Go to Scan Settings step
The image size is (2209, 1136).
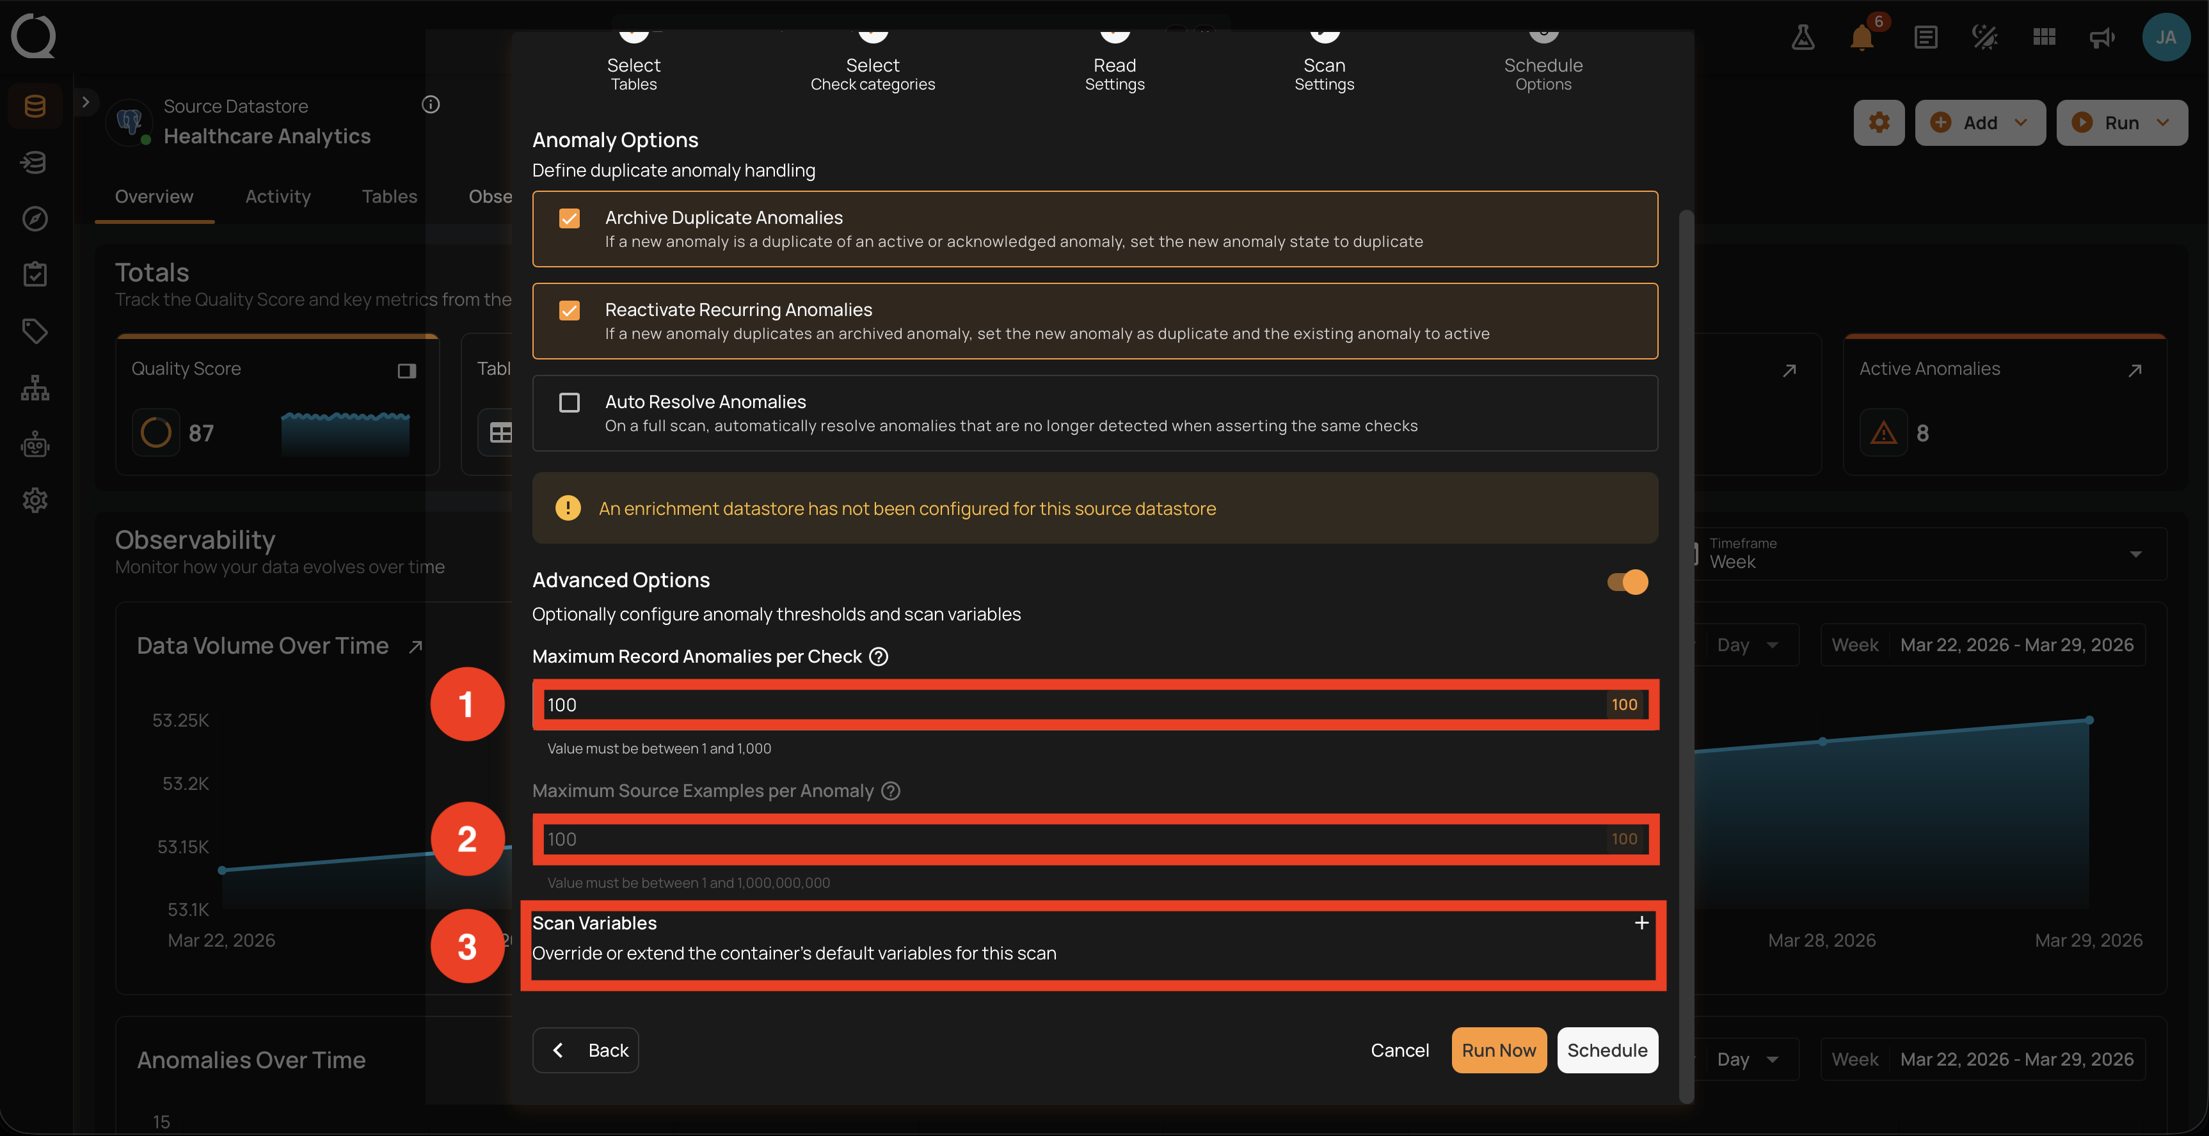[1324, 62]
